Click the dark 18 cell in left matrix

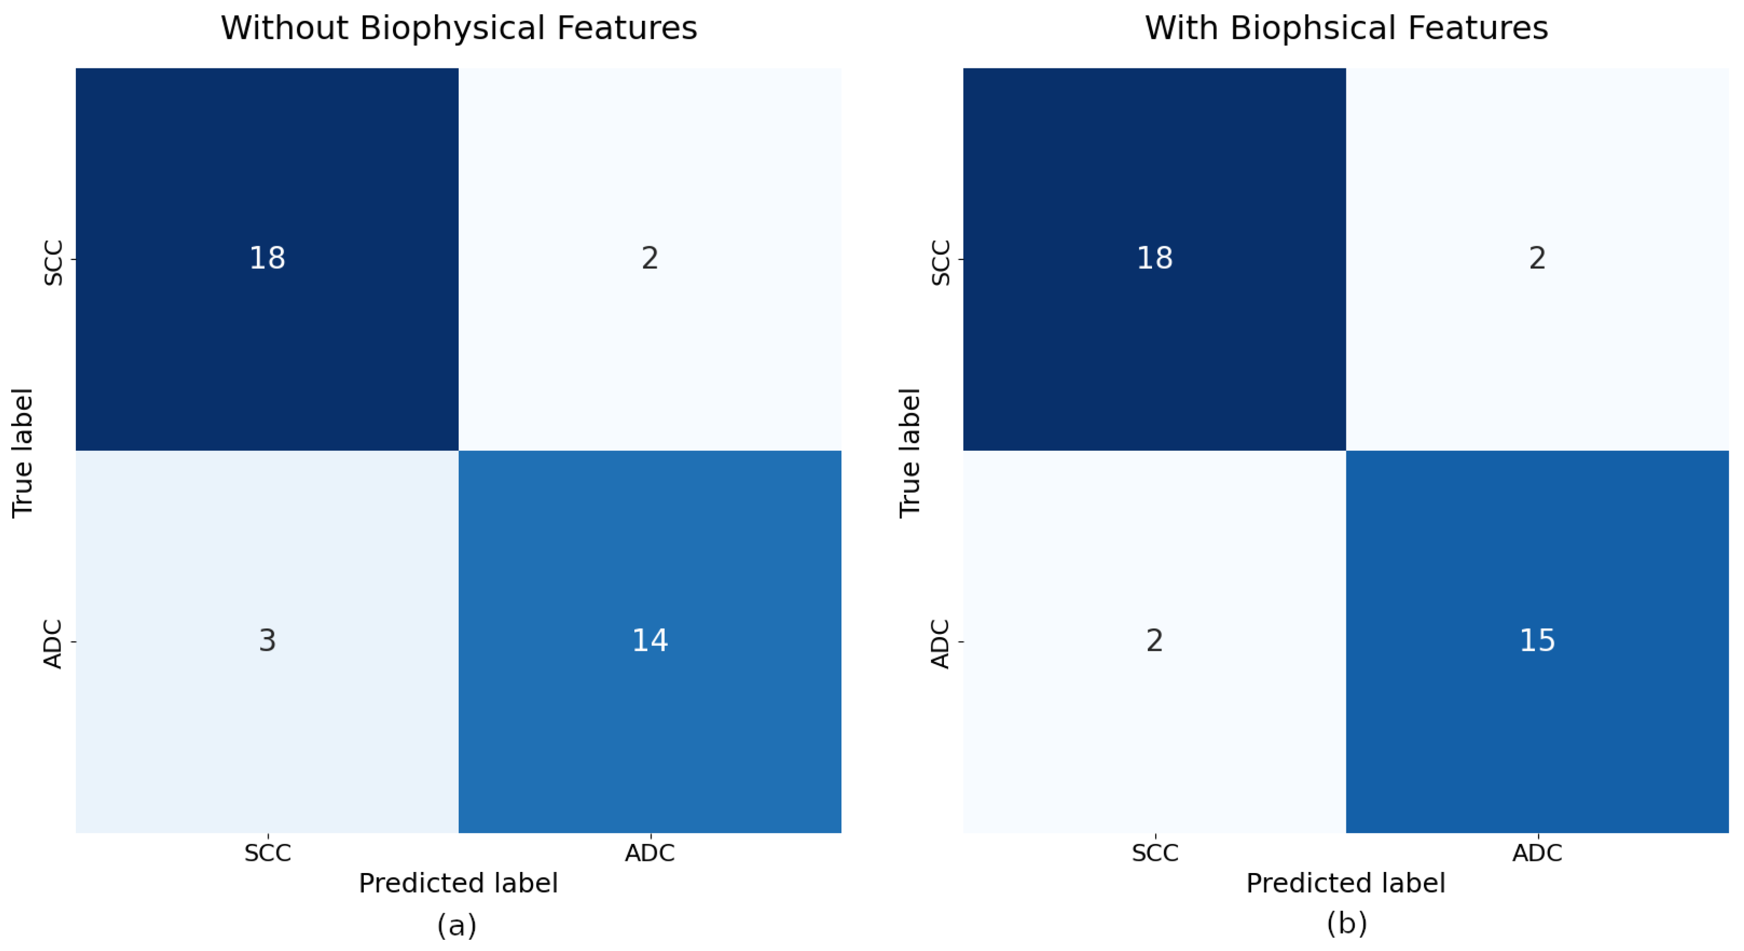[268, 258]
